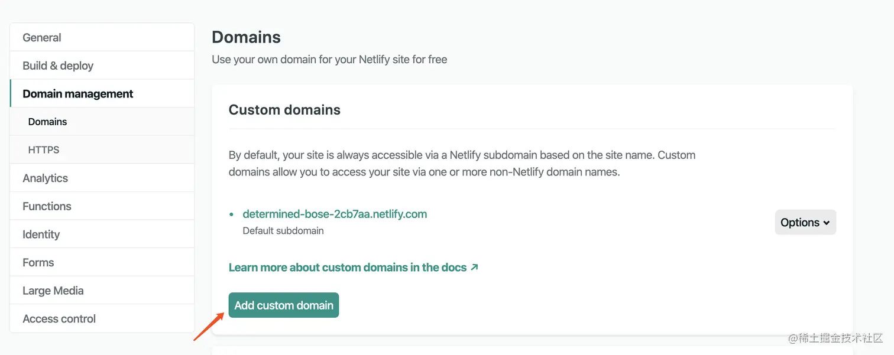Click the Add custom domain button

click(283, 305)
